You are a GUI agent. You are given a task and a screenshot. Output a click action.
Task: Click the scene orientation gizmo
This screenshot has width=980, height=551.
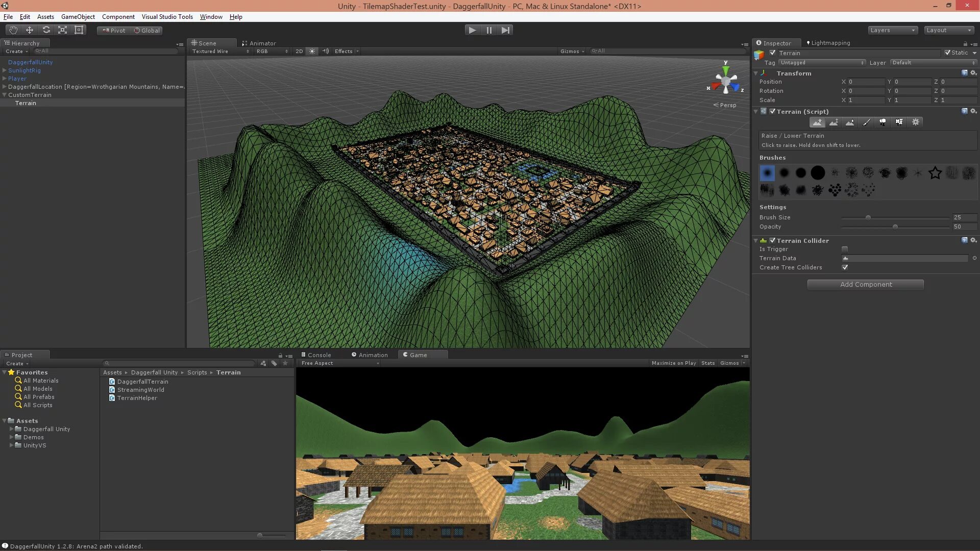point(725,82)
